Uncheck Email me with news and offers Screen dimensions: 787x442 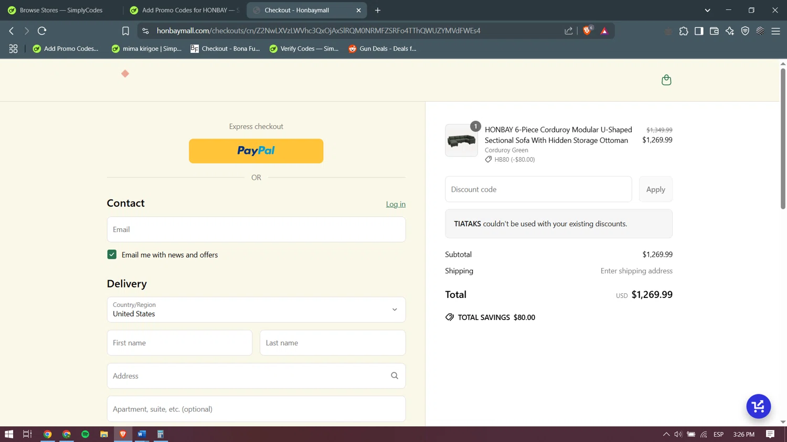[112, 255]
